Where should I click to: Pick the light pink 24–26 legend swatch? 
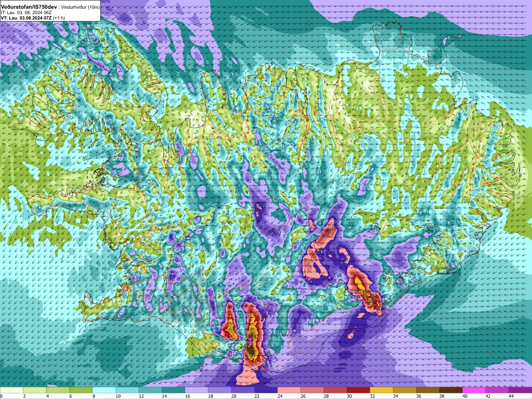pos(289,390)
